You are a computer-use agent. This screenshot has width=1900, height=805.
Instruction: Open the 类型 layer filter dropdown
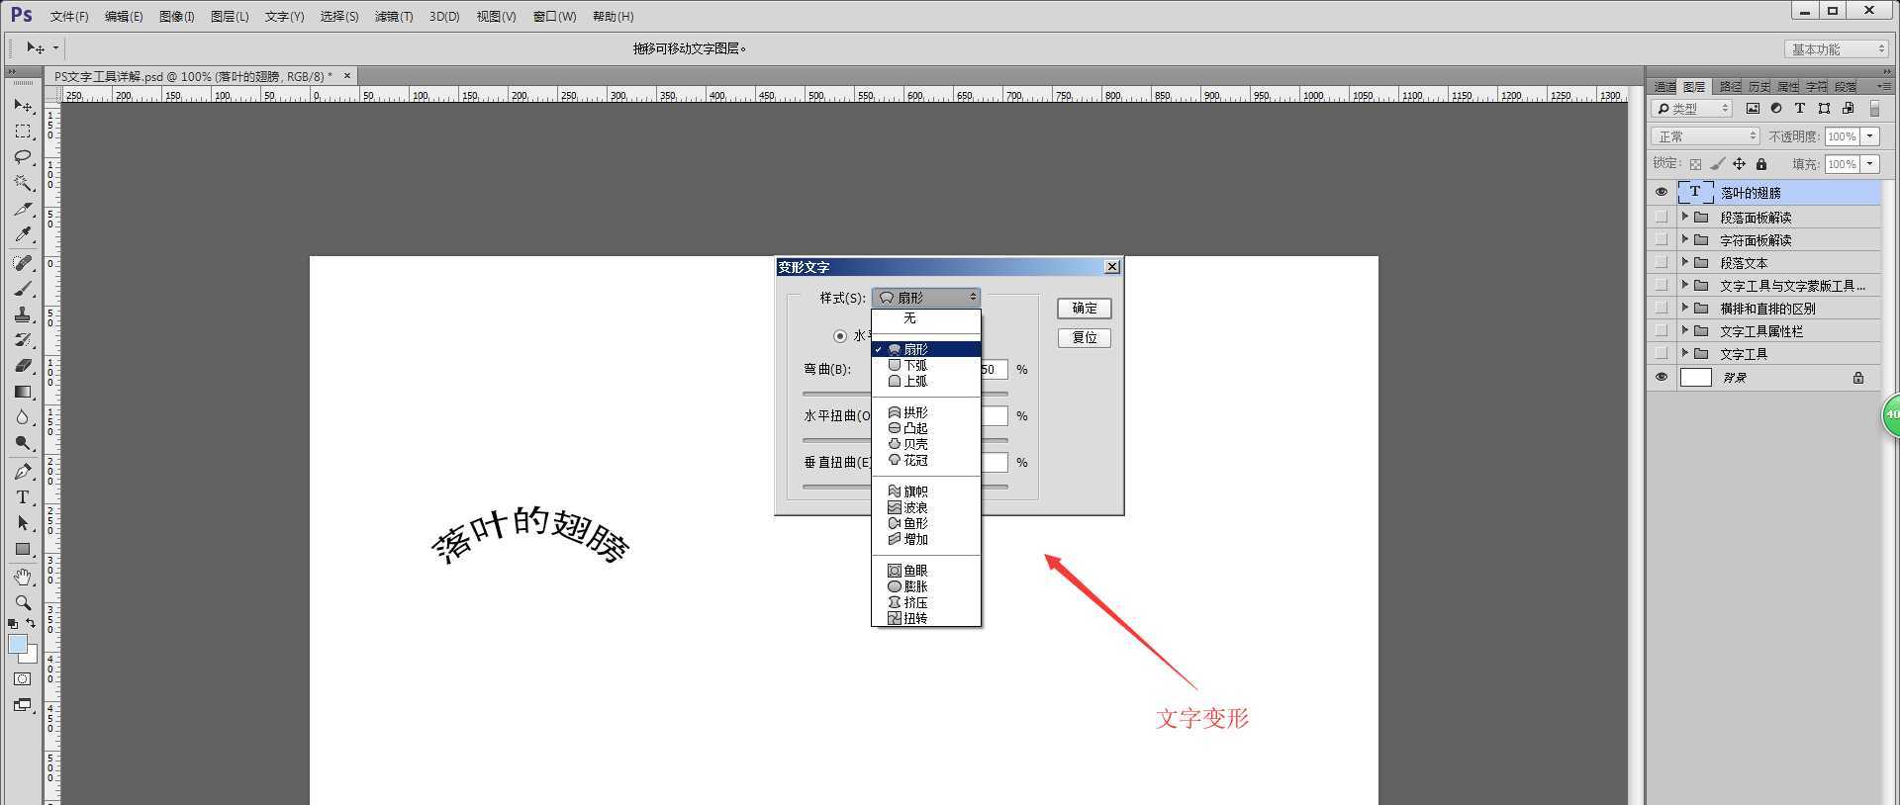coord(1691,109)
